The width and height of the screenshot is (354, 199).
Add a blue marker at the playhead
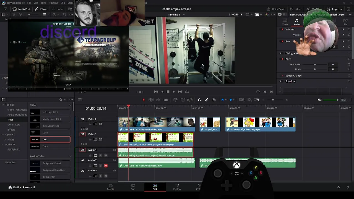click(231, 100)
